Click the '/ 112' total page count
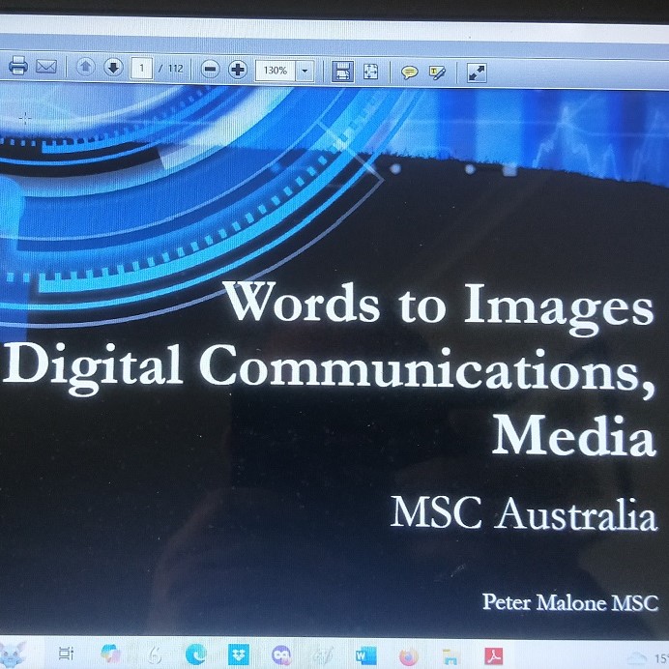Screen dimensions: 669x669 (171, 69)
